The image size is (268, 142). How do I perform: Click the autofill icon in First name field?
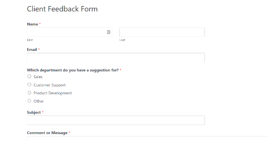108,32
